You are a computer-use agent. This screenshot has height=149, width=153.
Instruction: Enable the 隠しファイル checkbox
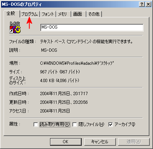point(75,124)
